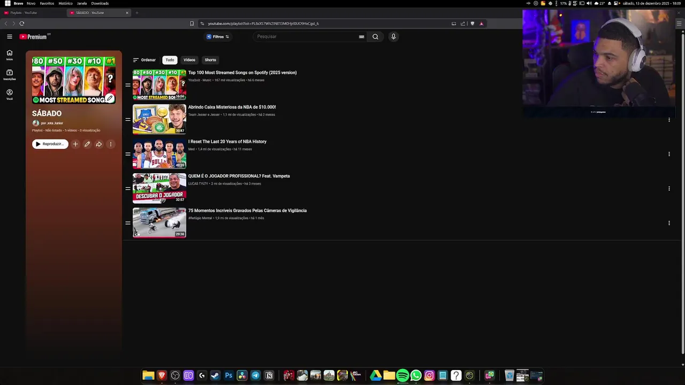
Task: Open options menu for QUEM É O JOGADOR video
Action: click(669, 188)
